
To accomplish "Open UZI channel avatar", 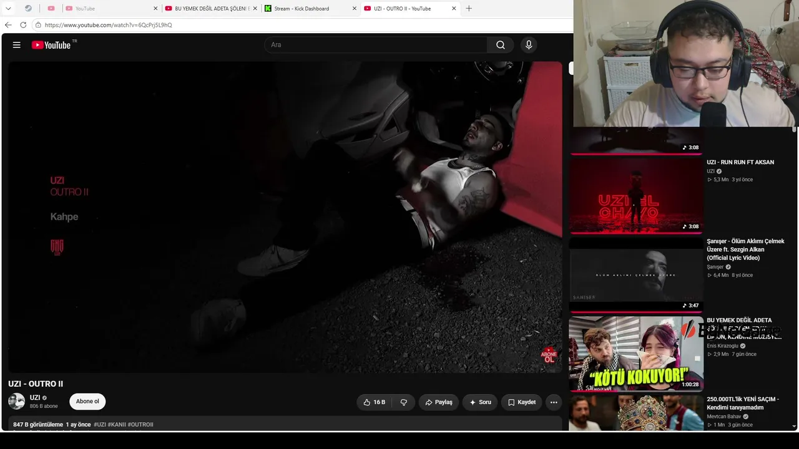I will pos(17,402).
